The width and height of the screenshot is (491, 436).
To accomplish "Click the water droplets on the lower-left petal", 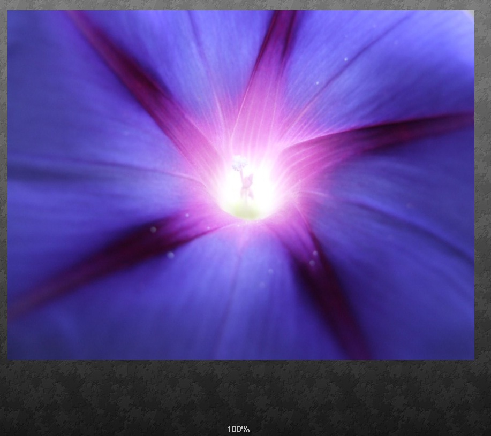I will 170,255.
